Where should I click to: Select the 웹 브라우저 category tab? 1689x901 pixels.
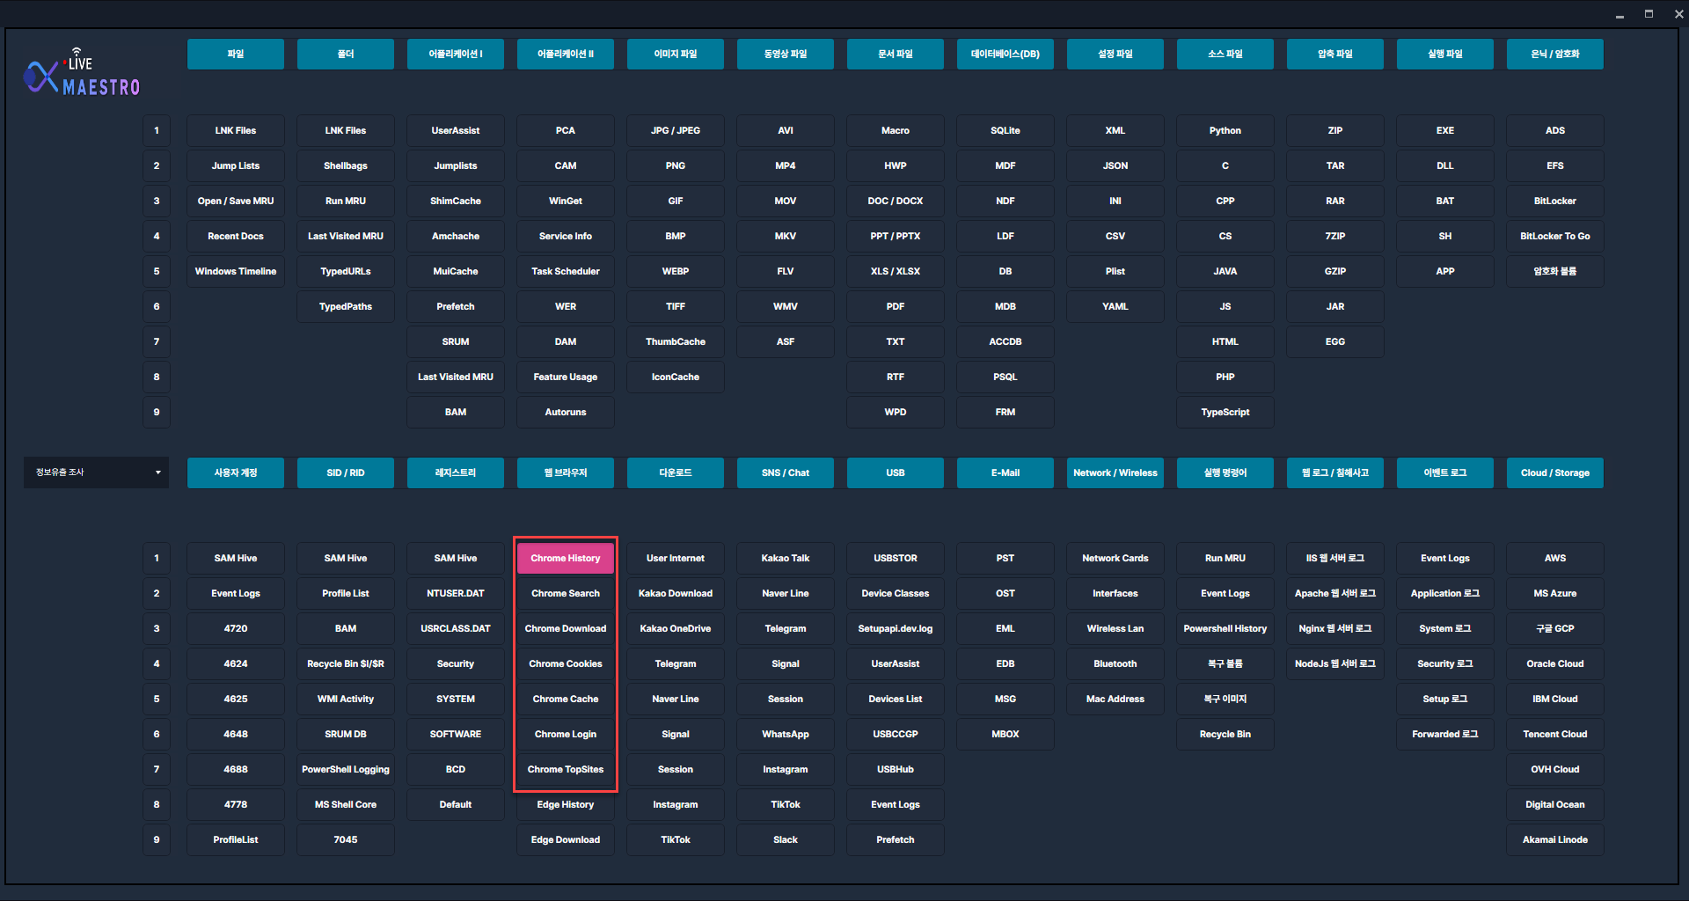click(565, 472)
